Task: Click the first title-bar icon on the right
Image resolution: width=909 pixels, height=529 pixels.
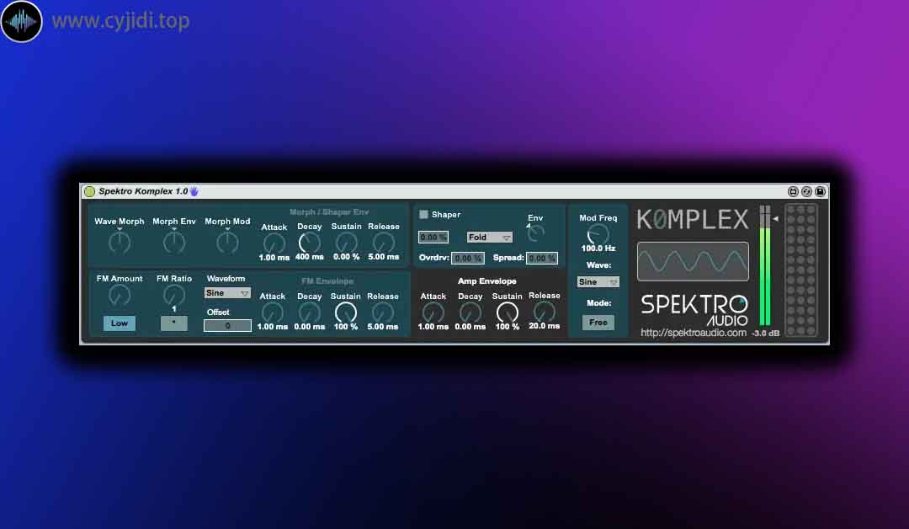Action: 793,191
